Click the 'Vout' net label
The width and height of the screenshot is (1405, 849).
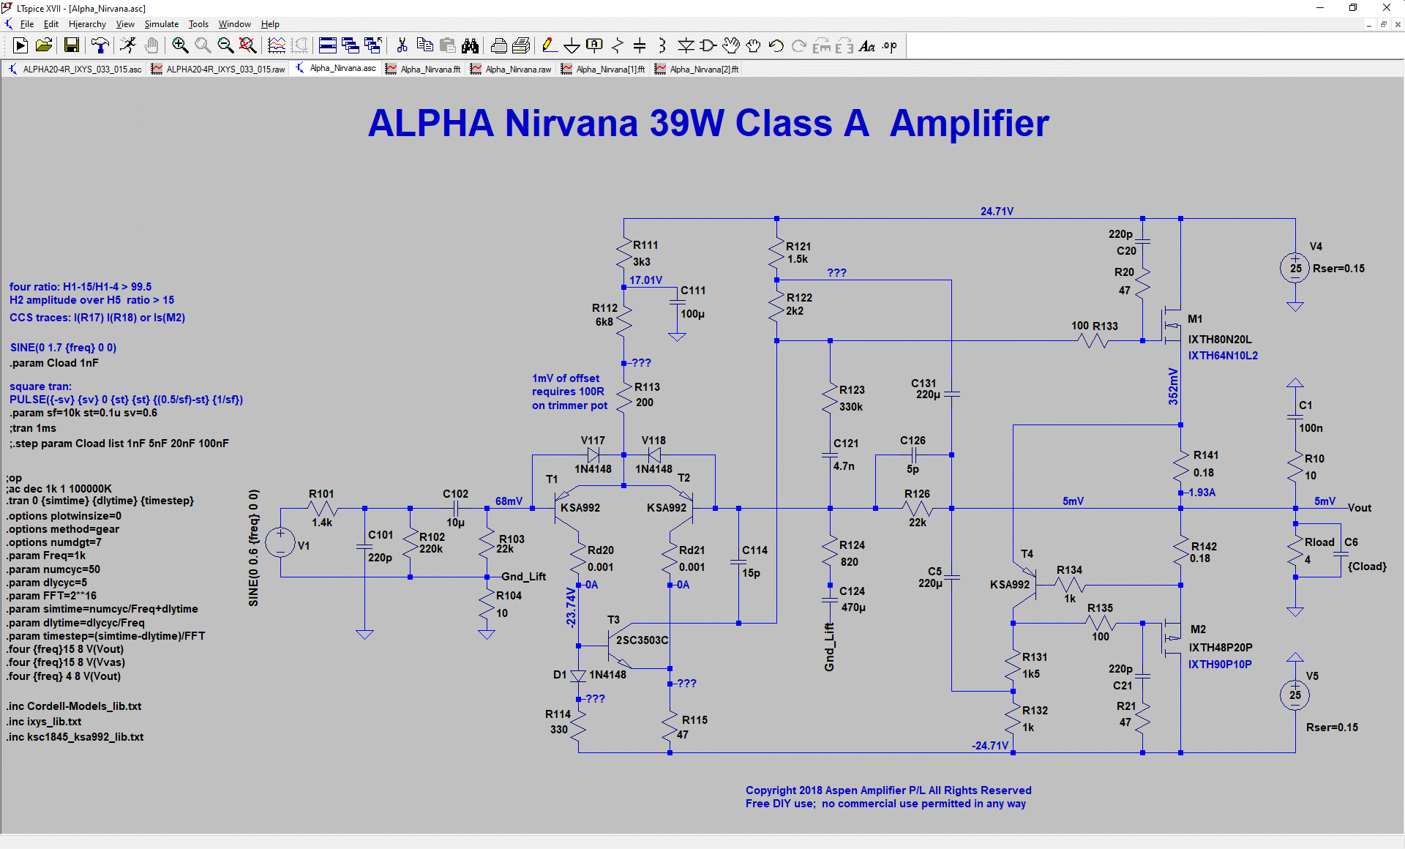1360,508
